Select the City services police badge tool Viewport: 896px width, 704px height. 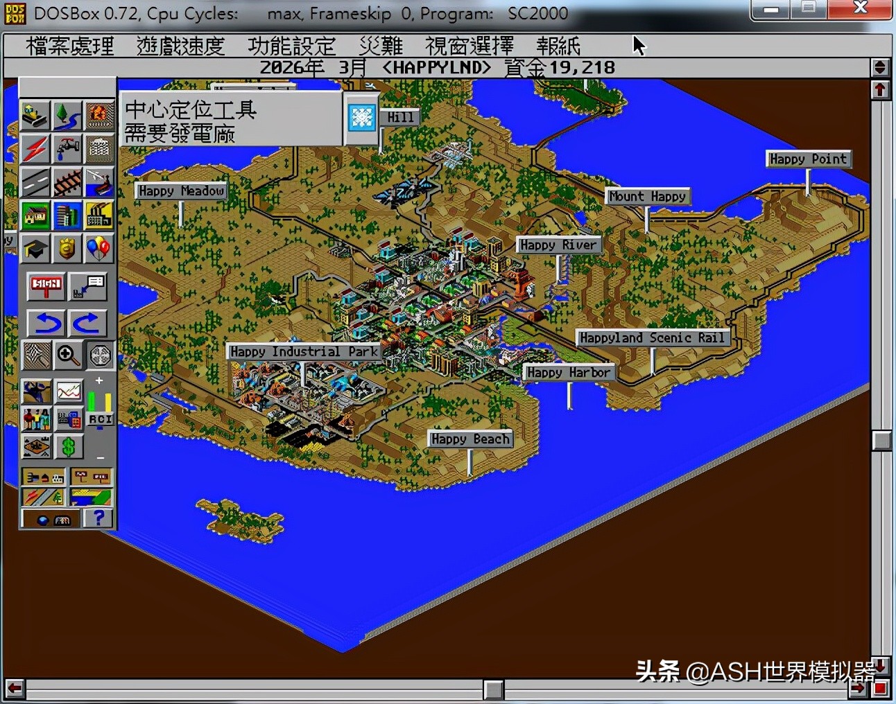point(67,249)
